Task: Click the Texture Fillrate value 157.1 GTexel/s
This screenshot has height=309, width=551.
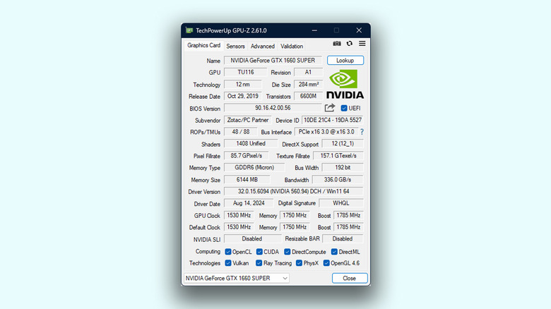Action: [x=338, y=155]
